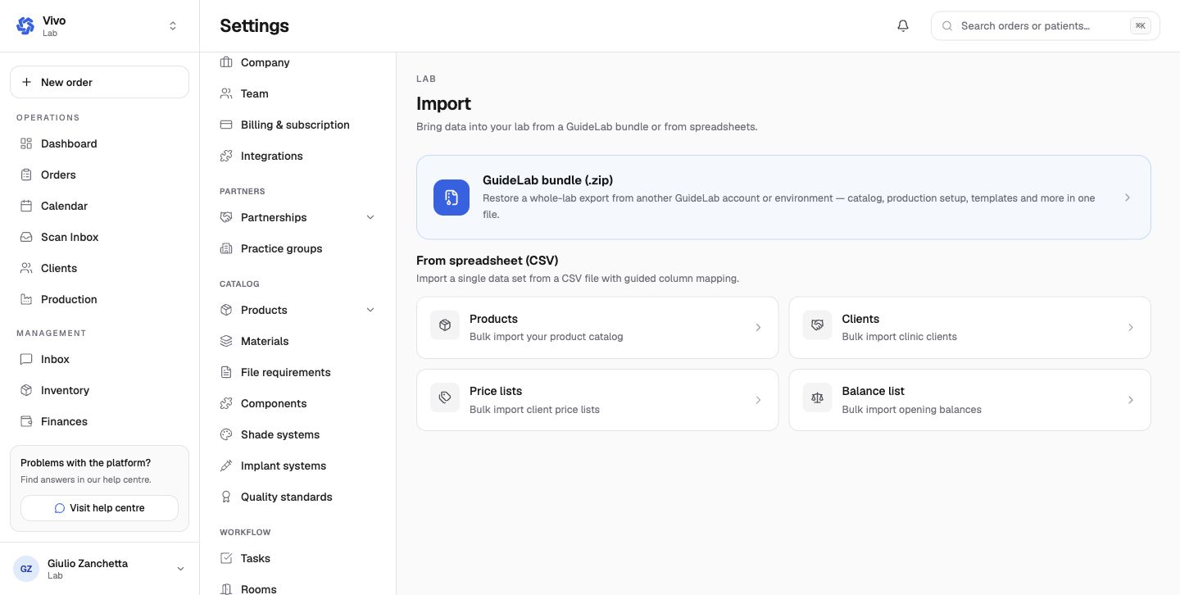Click the Balance list scales icon
The height and width of the screenshot is (595, 1180).
(817, 398)
